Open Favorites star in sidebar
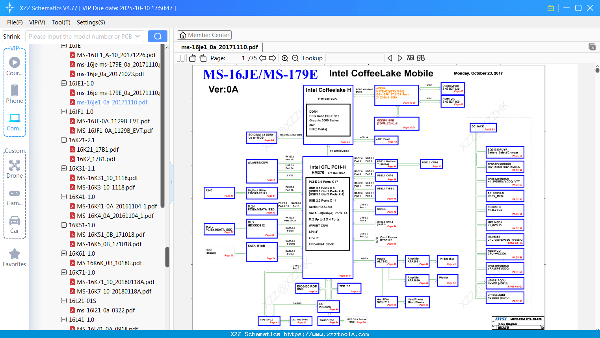600x338 pixels. coord(15,258)
